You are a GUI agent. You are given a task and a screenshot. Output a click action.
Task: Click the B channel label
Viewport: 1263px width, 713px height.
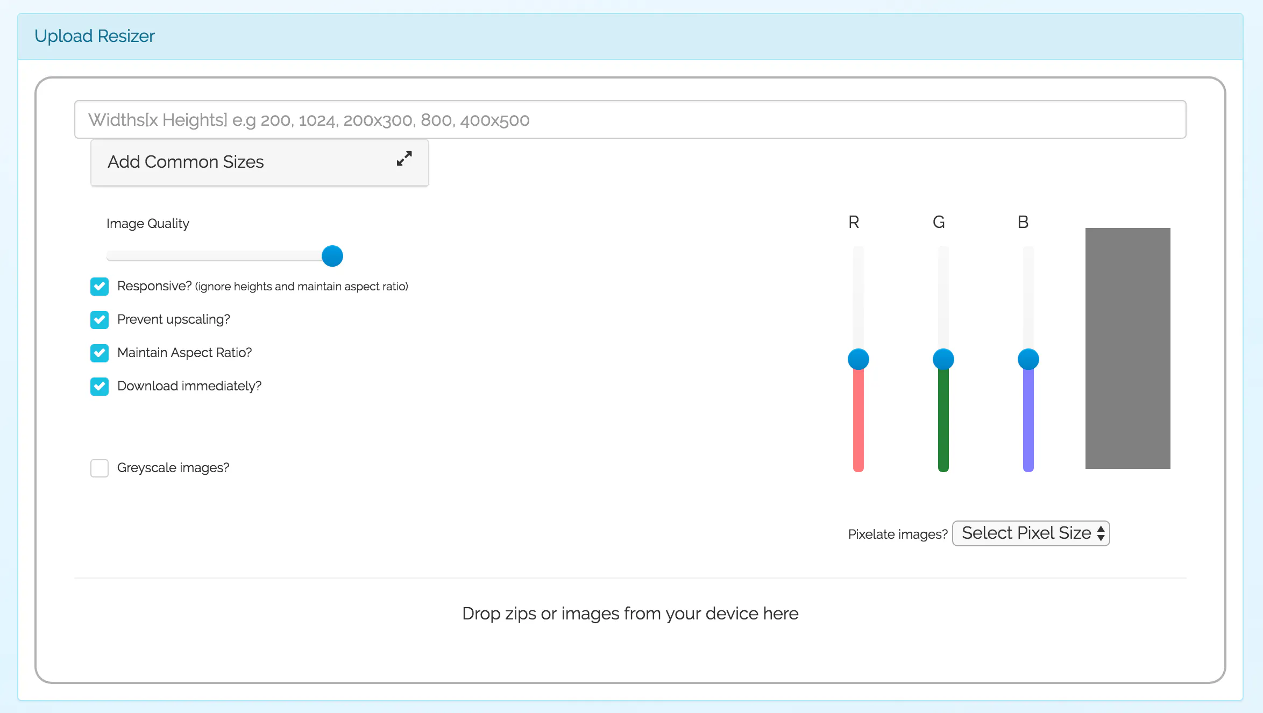point(1023,222)
